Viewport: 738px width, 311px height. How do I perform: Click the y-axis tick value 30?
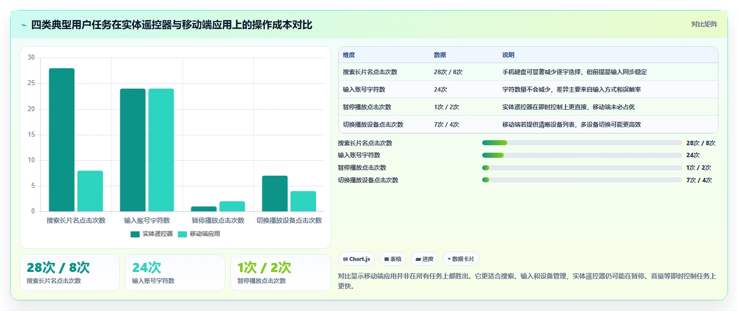pyautogui.click(x=31, y=58)
